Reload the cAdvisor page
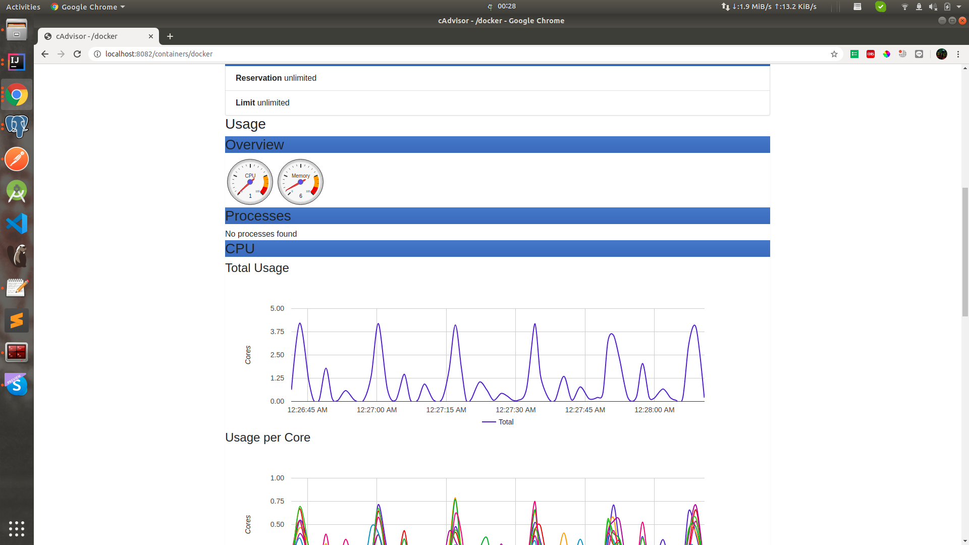 (x=77, y=54)
